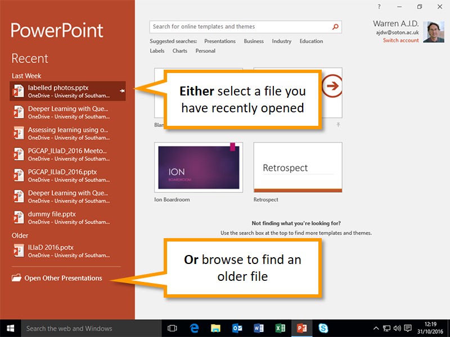Click the volume speaker tray icon
Viewport: 450px width, 337px height.
coord(397,329)
